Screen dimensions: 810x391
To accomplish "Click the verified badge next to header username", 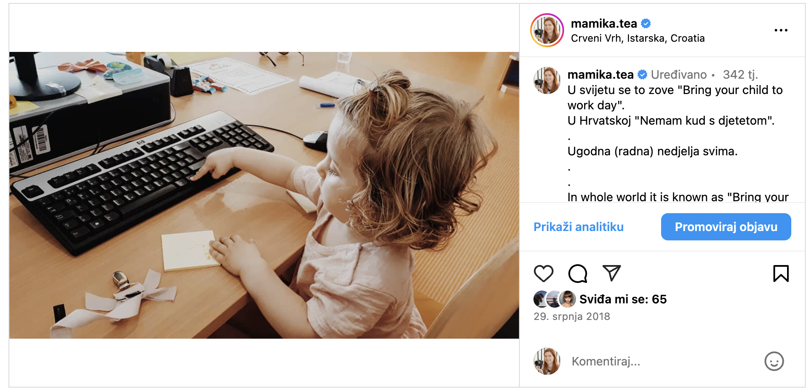I will pos(646,23).
